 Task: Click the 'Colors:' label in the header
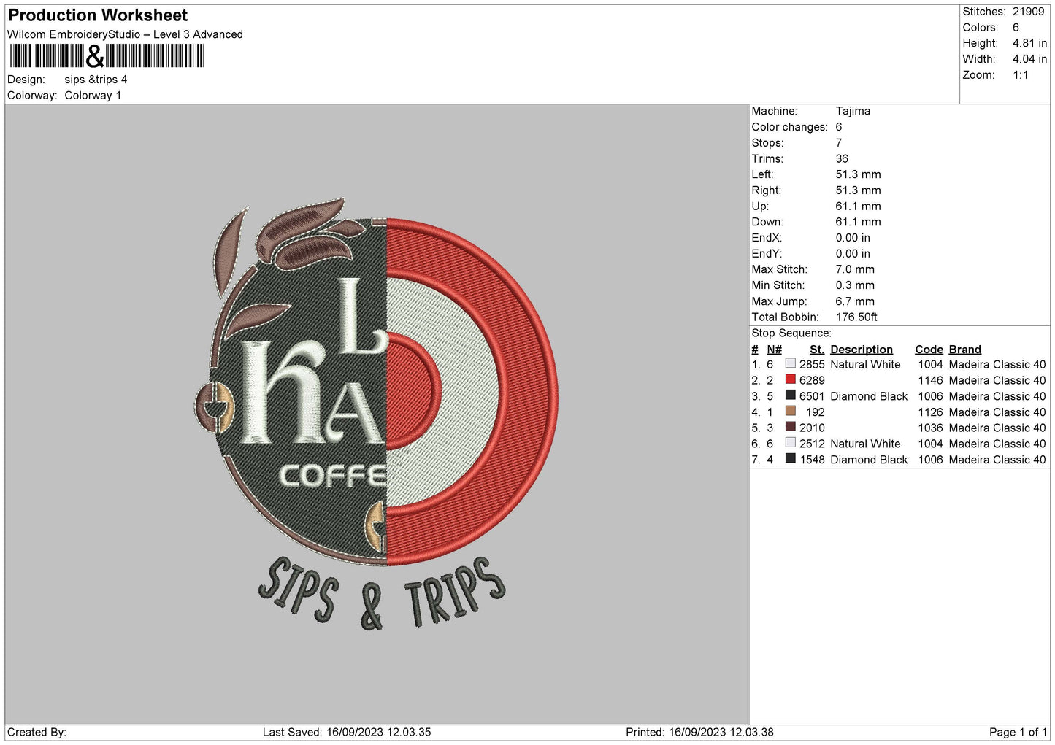pos(981,28)
